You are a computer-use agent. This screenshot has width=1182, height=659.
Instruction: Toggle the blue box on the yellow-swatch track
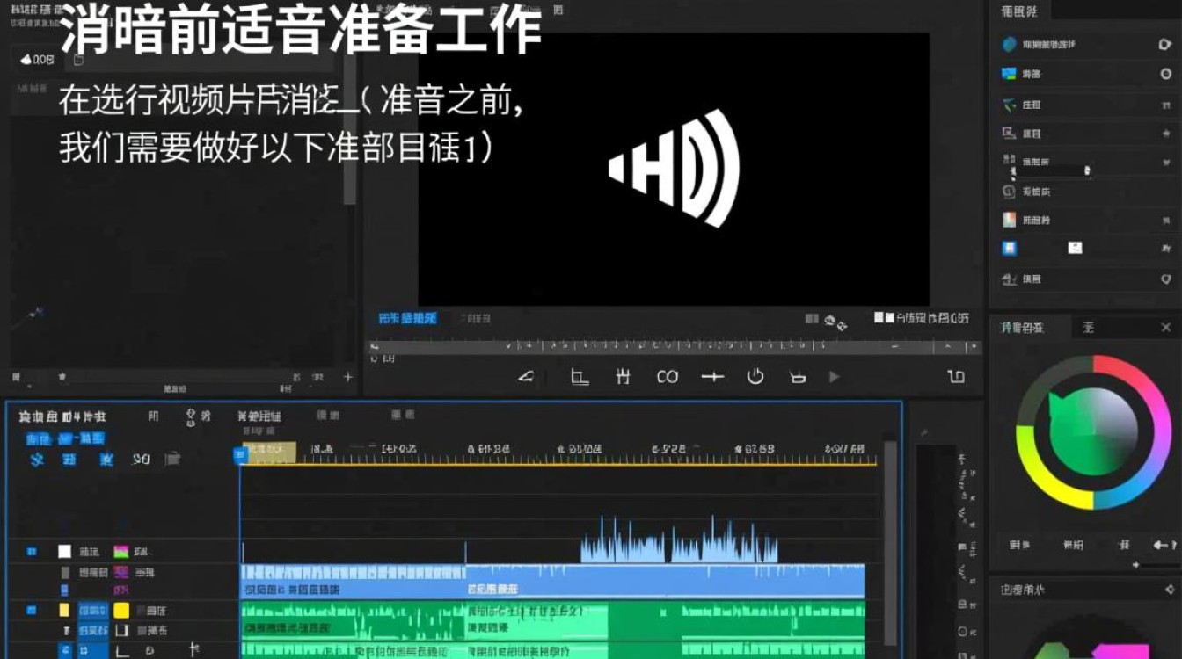(32, 610)
